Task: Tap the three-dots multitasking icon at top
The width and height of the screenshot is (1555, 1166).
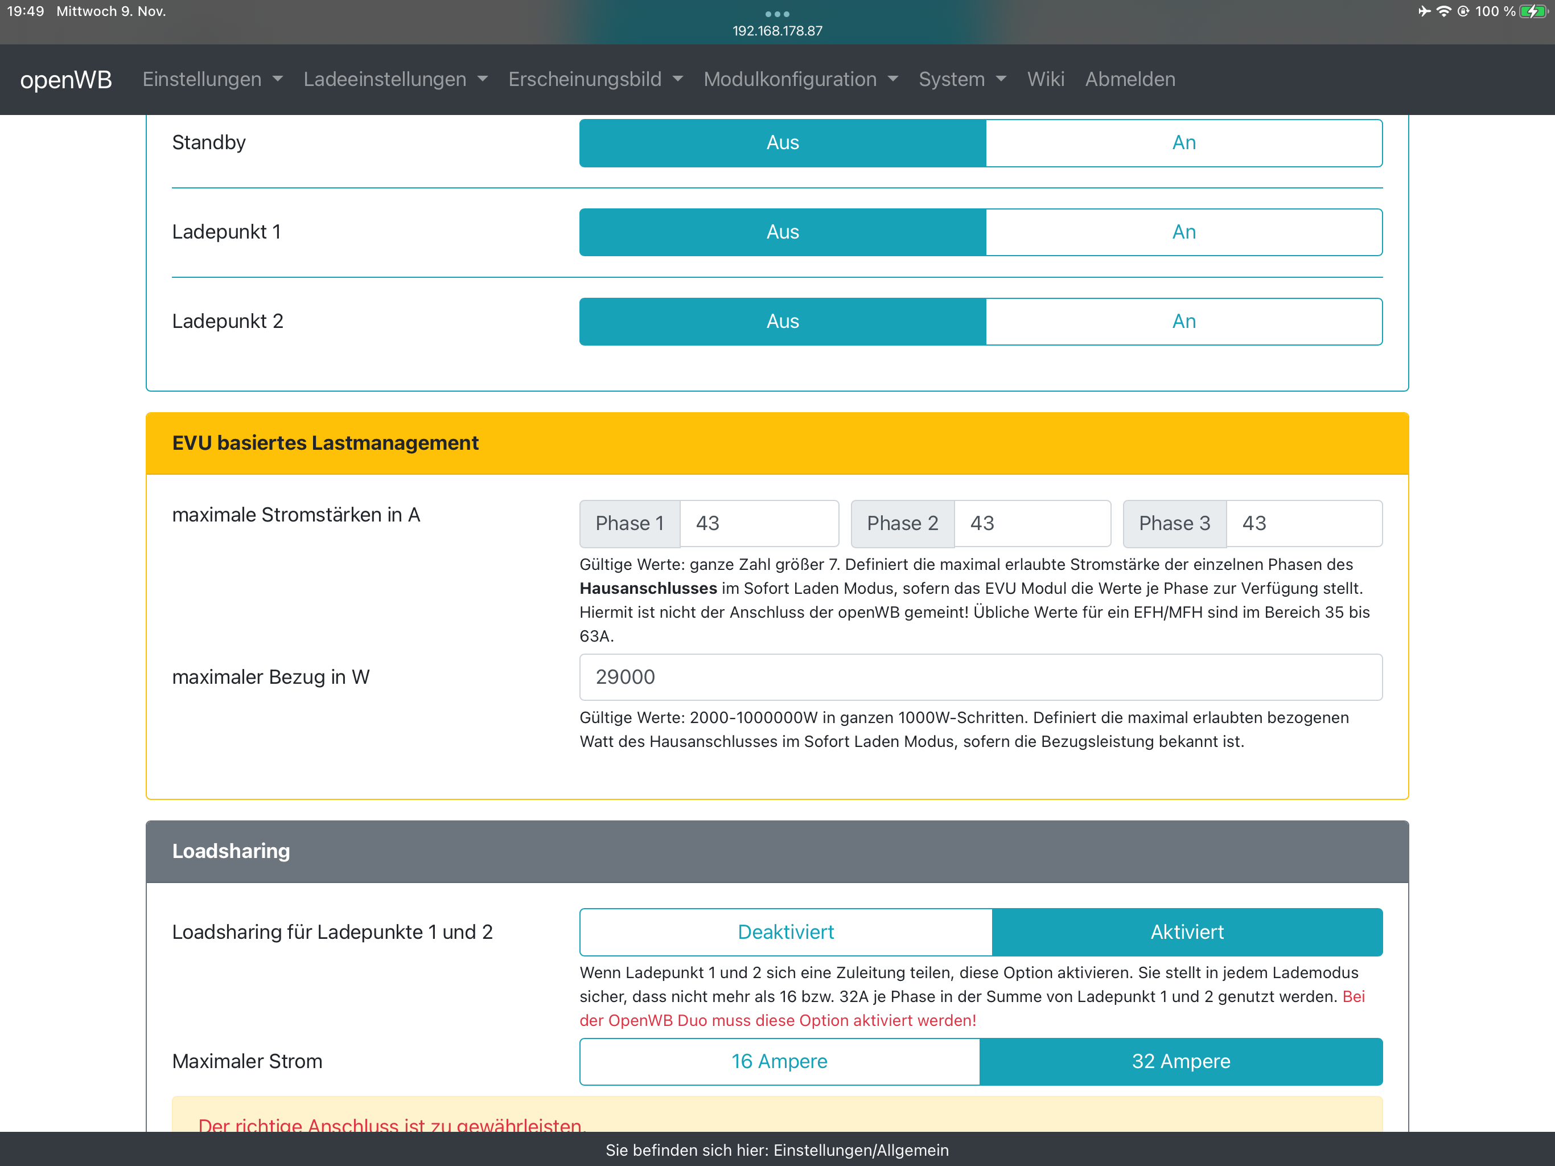Action: click(x=777, y=13)
